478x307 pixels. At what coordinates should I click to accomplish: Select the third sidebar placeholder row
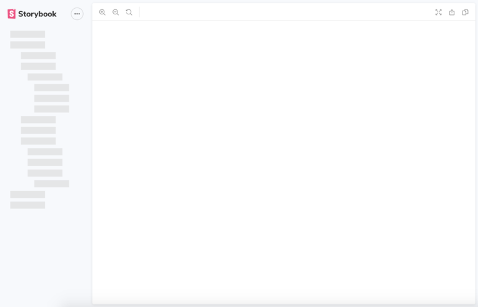tap(38, 56)
